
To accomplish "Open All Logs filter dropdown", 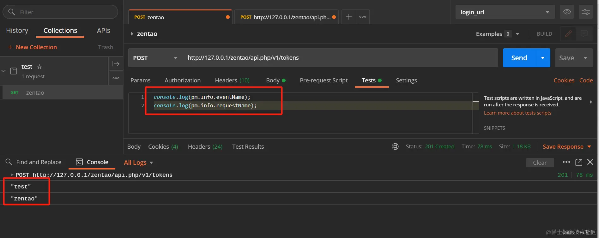I will tap(138, 163).
